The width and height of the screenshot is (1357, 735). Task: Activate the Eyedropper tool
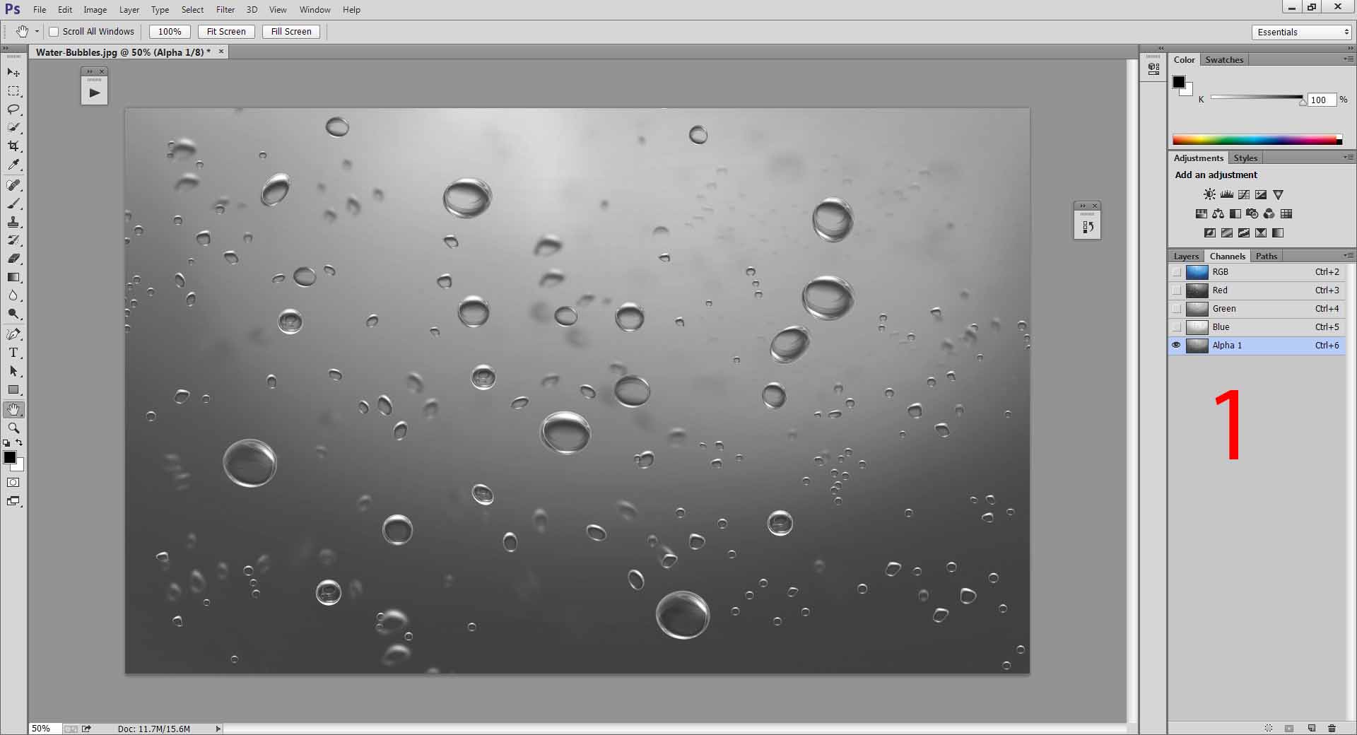click(13, 165)
